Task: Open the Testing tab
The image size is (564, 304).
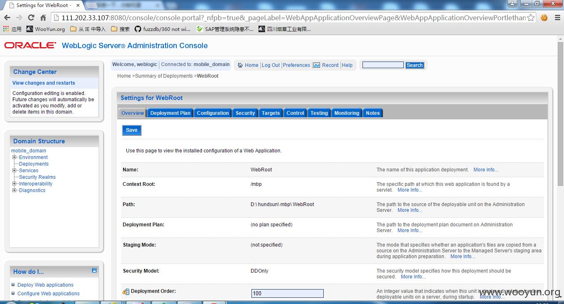Action: [x=319, y=113]
